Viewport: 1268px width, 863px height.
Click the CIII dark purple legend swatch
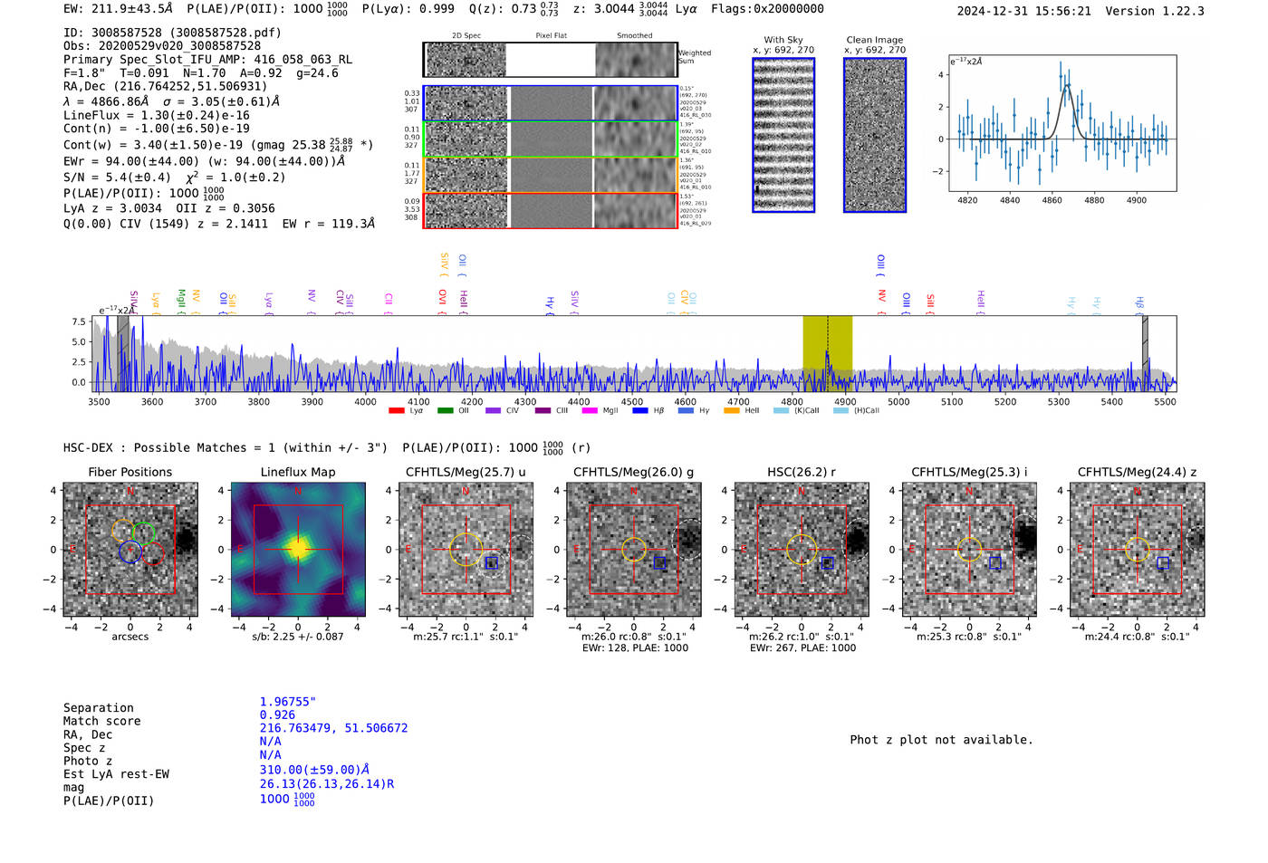[543, 411]
